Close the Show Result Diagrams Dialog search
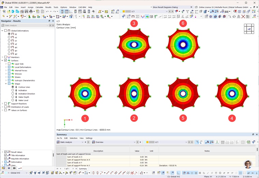Image resolution: width=259 pixels, height=178 pixels. click(191, 7)
